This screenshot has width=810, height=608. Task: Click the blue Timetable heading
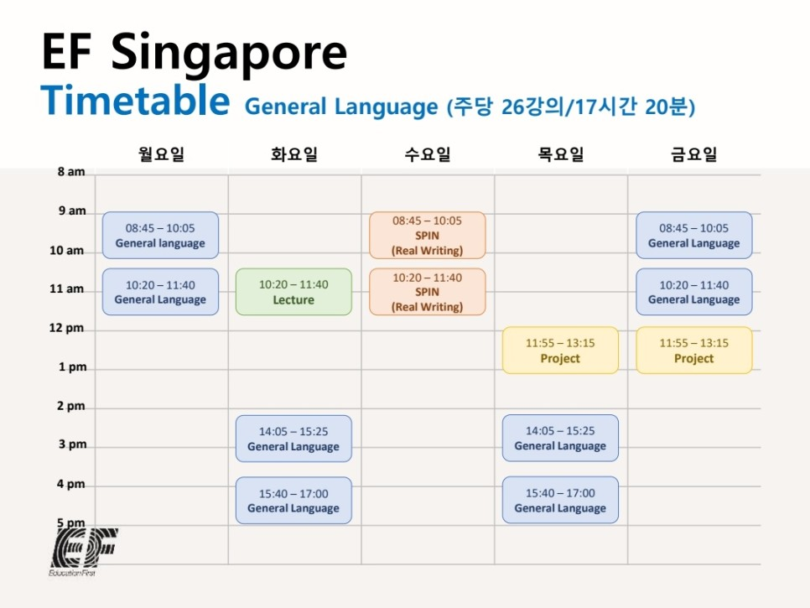click(135, 100)
